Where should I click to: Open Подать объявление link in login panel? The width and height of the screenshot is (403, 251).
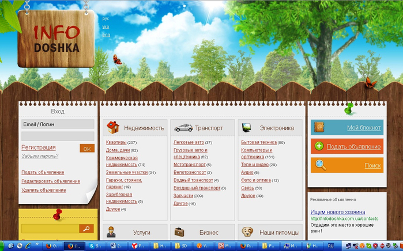coord(43,173)
